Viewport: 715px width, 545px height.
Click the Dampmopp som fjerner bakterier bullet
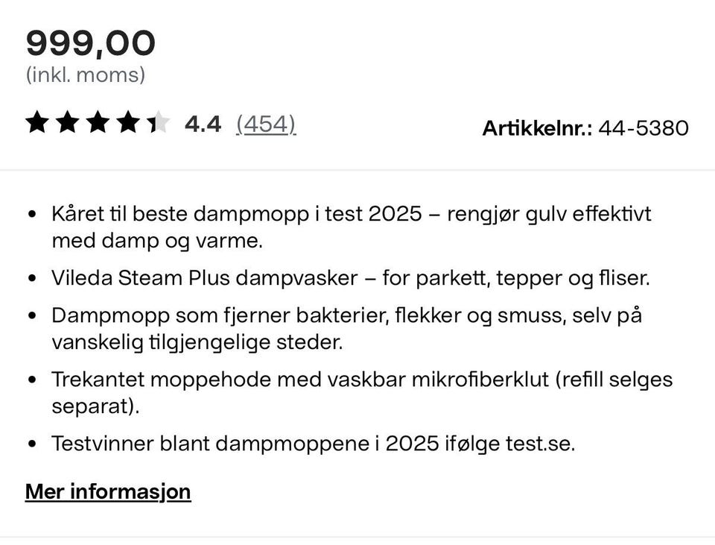(x=346, y=329)
